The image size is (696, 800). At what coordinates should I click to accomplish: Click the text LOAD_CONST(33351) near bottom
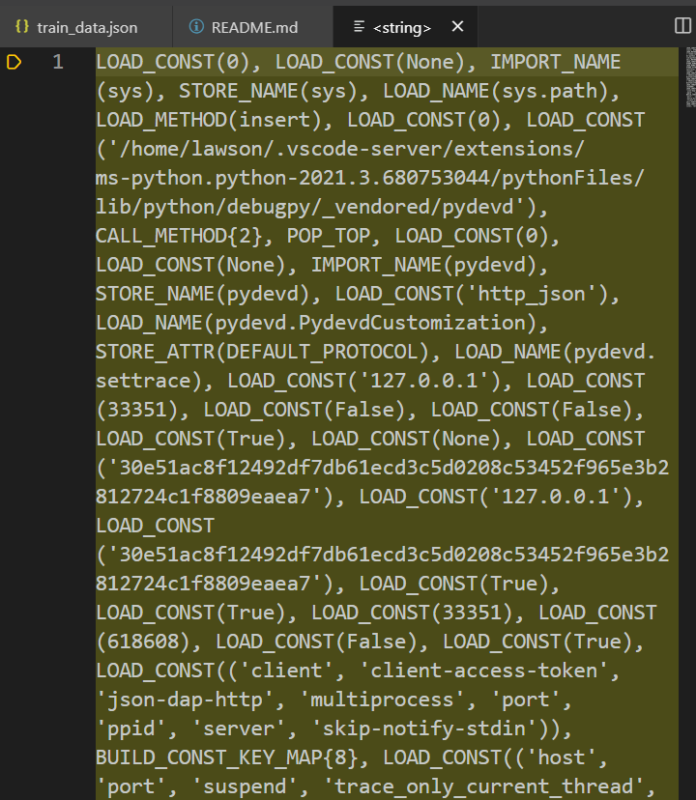click(x=412, y=613)
